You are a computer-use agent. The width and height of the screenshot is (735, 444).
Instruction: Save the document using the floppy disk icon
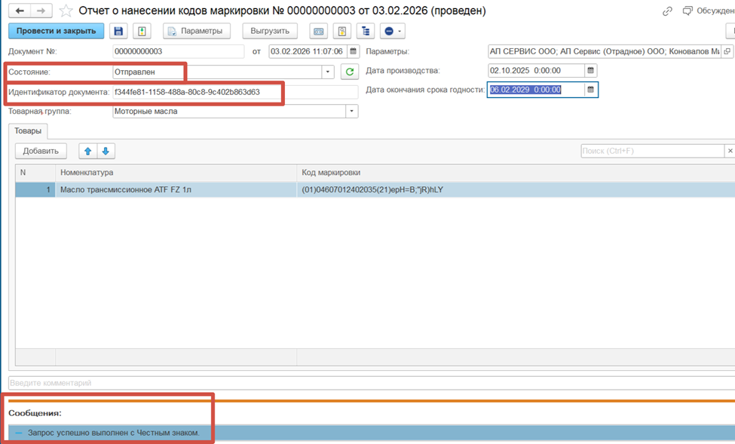[118, 31]
